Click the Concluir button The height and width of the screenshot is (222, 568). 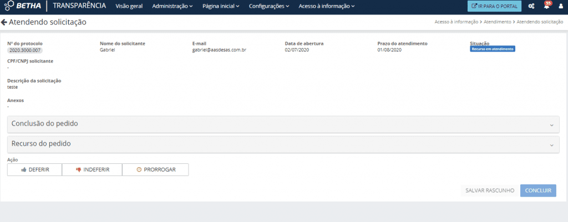538,190
